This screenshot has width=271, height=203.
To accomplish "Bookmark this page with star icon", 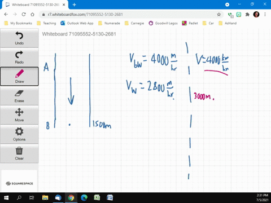I will (x=218, y=15).
